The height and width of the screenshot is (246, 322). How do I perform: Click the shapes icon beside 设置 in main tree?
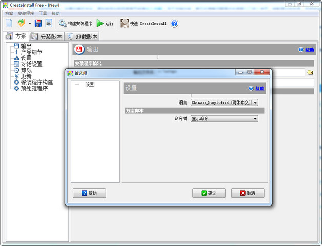pyautogui.click(x=16, y=58)
